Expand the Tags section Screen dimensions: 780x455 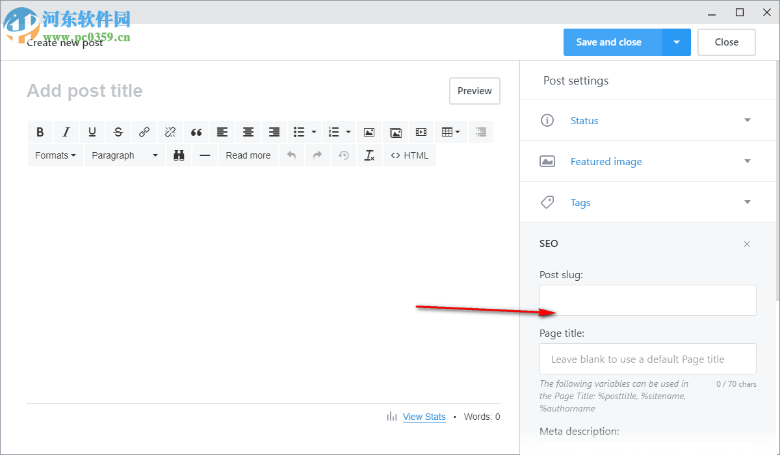click(647, 202)
